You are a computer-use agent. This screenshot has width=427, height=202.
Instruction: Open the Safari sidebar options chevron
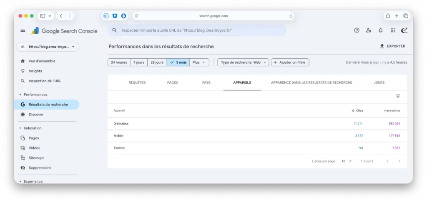pos(50,16)
